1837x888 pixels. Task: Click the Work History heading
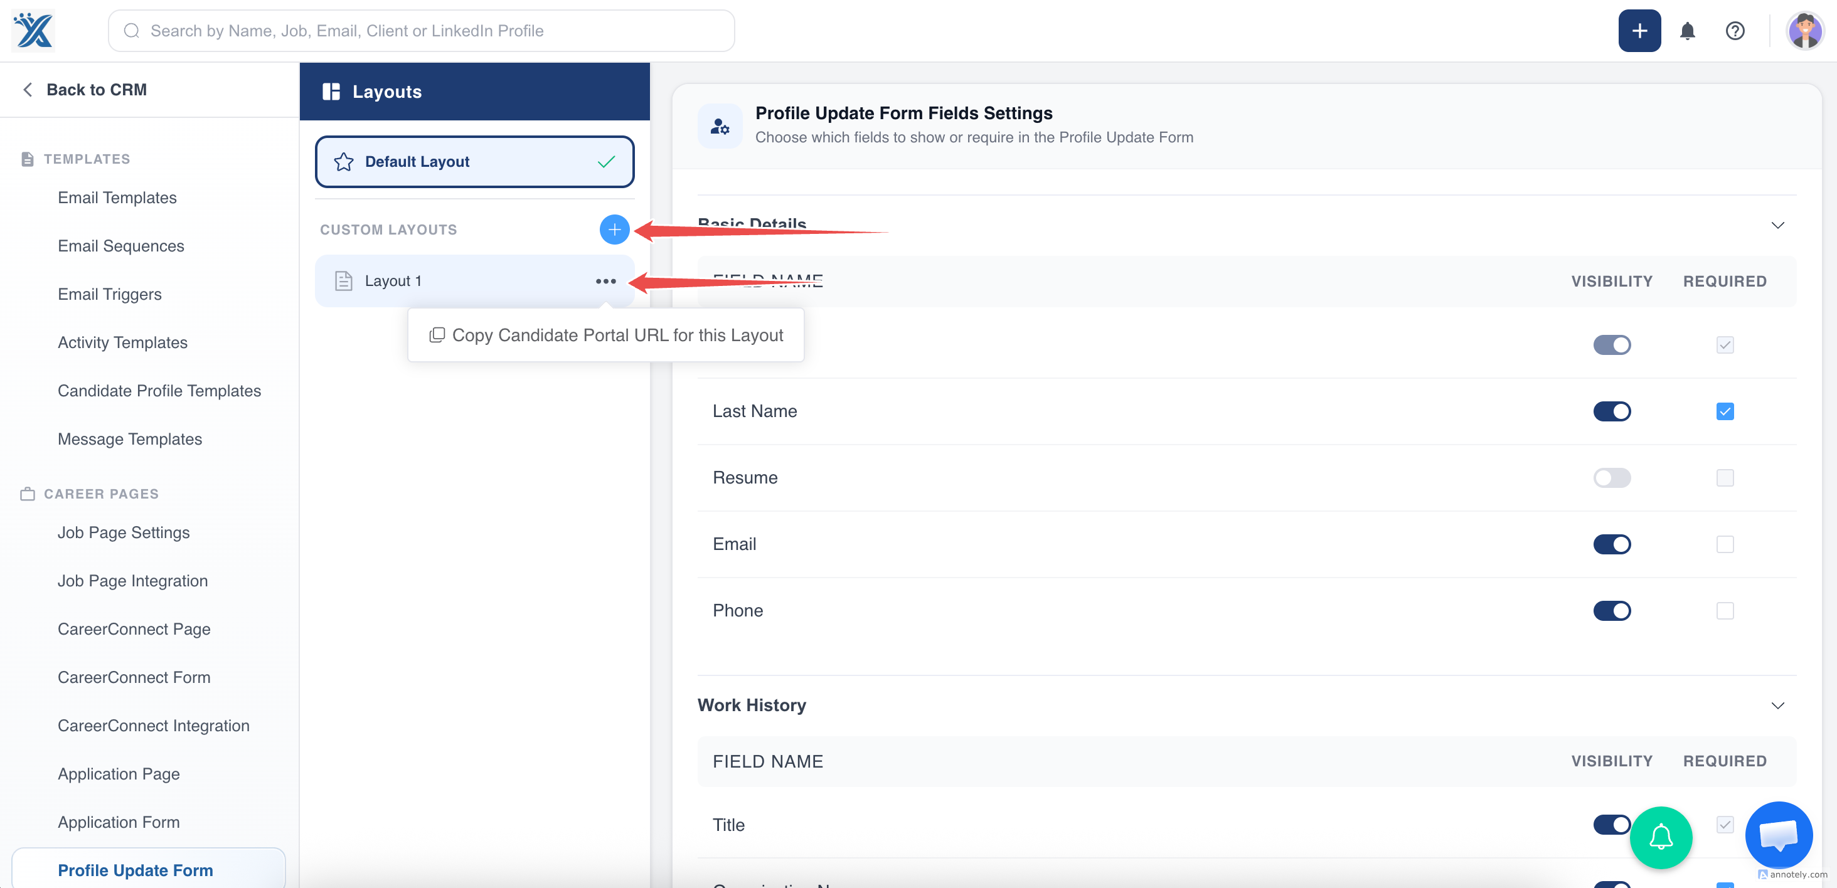[x=752, y=705]
